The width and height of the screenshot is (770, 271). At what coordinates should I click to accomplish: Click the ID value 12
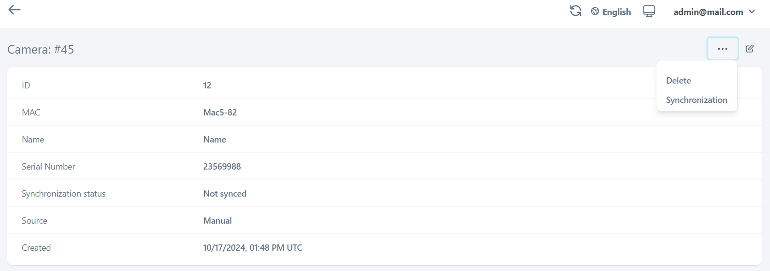click(x=207, y=86)
